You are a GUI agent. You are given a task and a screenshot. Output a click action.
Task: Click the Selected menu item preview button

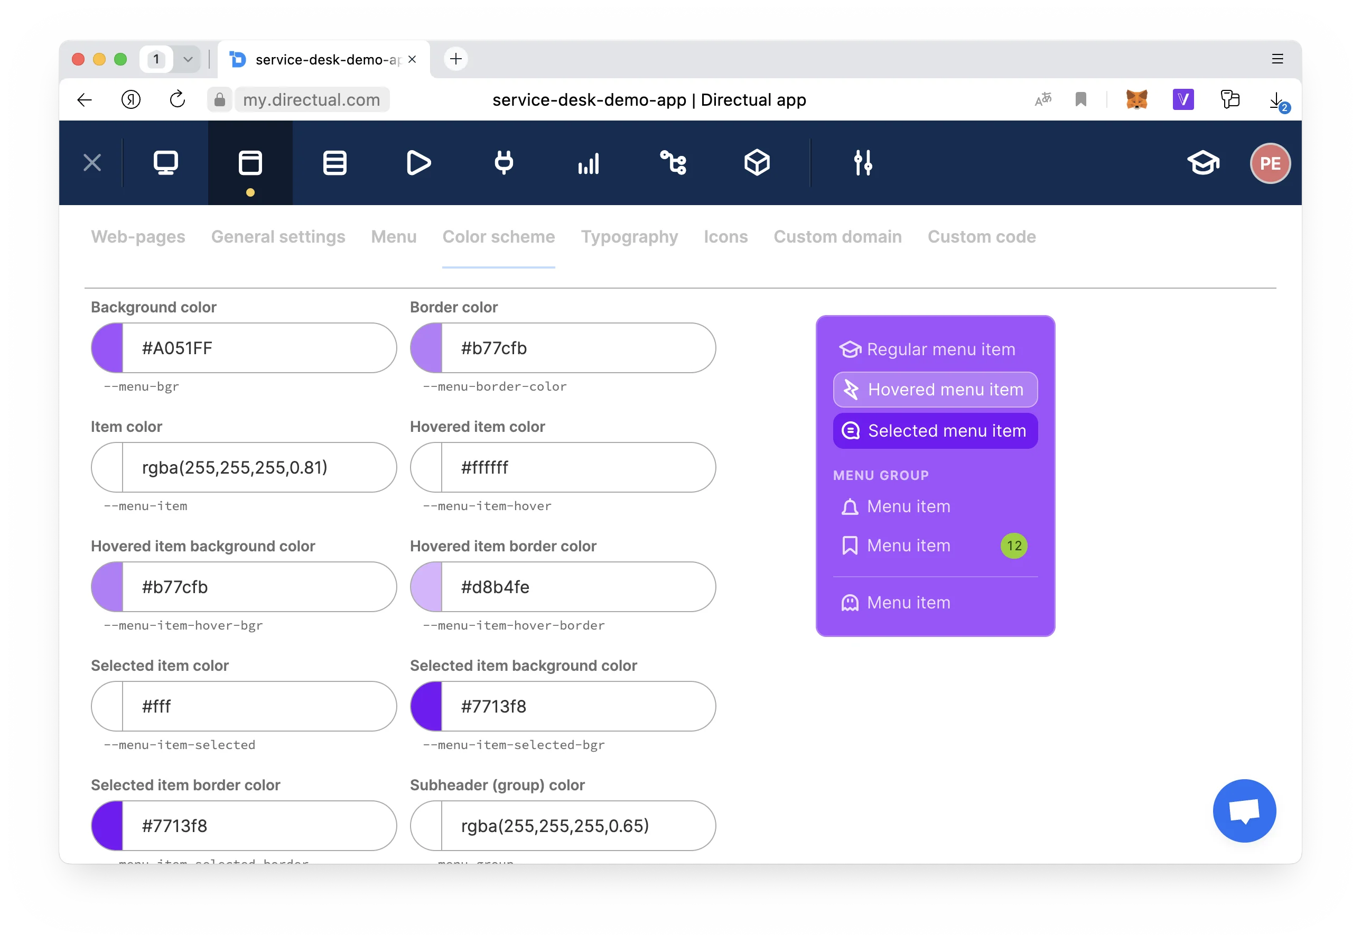pos(935,431)
